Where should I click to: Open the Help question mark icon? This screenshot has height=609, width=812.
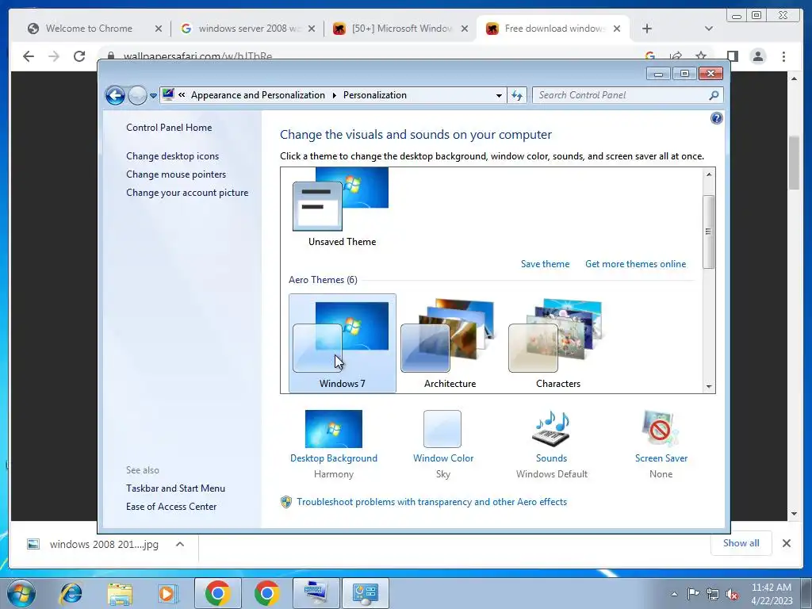716,119
